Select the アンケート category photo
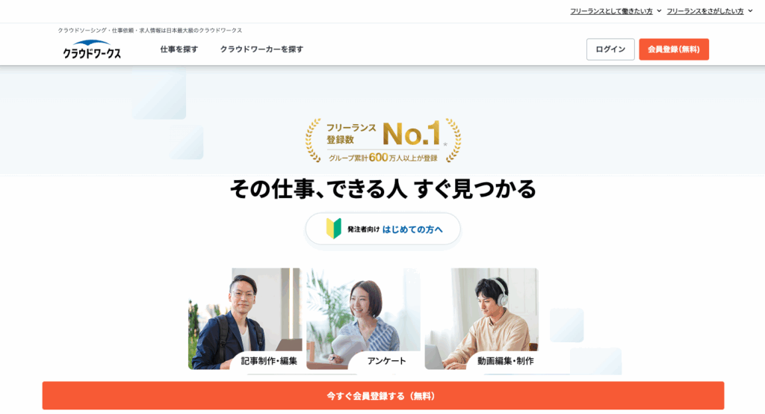 pos(364,318)
